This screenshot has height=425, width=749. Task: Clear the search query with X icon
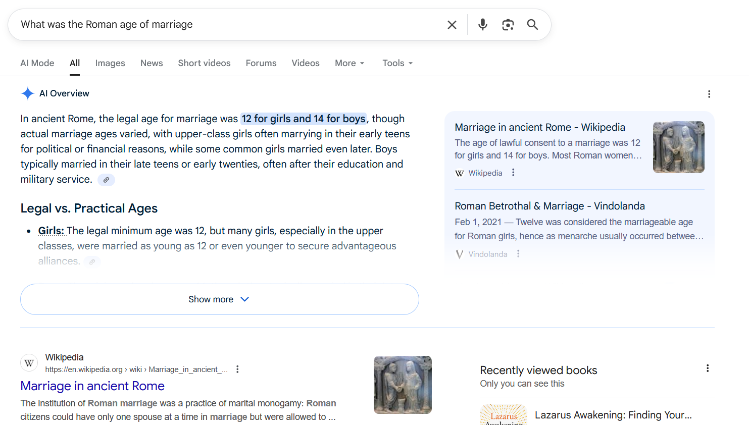tap(452, 25)
